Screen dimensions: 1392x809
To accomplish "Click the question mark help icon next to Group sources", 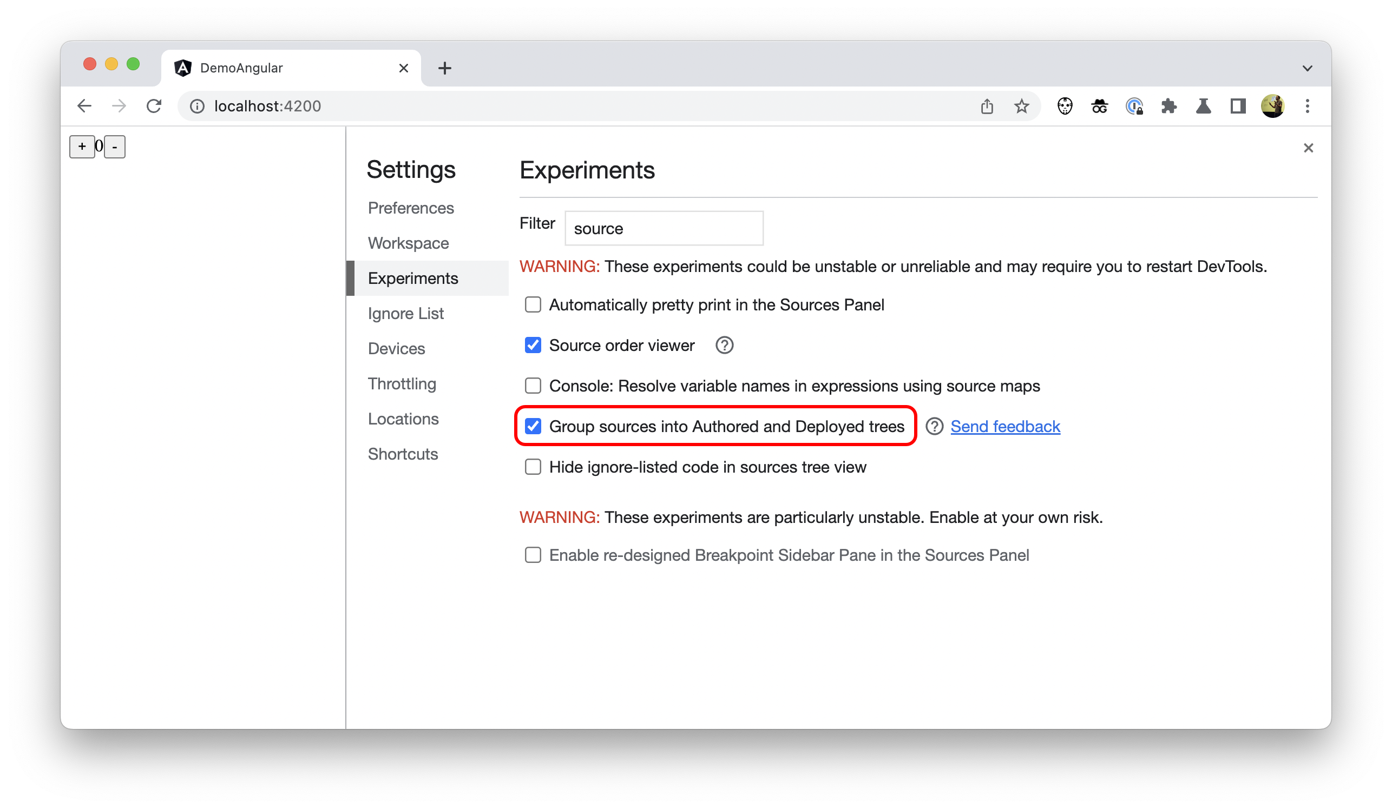I will 930,426.
